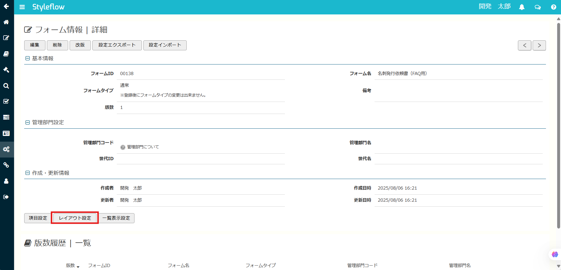Click the 設定エクスポート button
The width and height of the screenshot is (561, 270).
point(117,45)
